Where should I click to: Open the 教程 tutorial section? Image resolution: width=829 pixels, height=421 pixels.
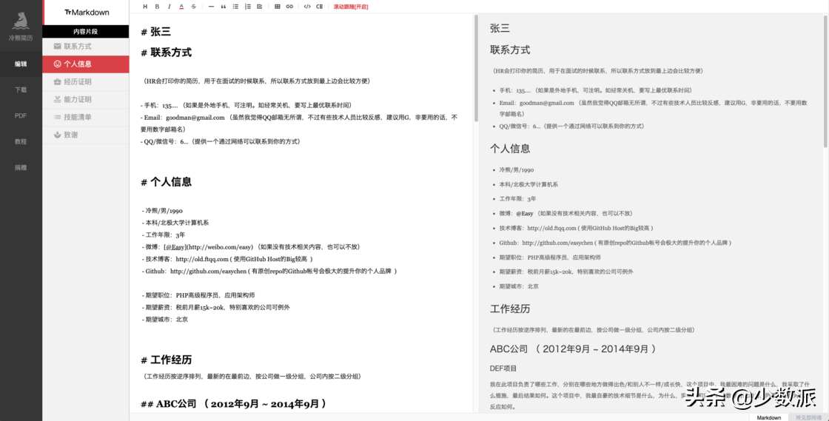pos(21,141)
